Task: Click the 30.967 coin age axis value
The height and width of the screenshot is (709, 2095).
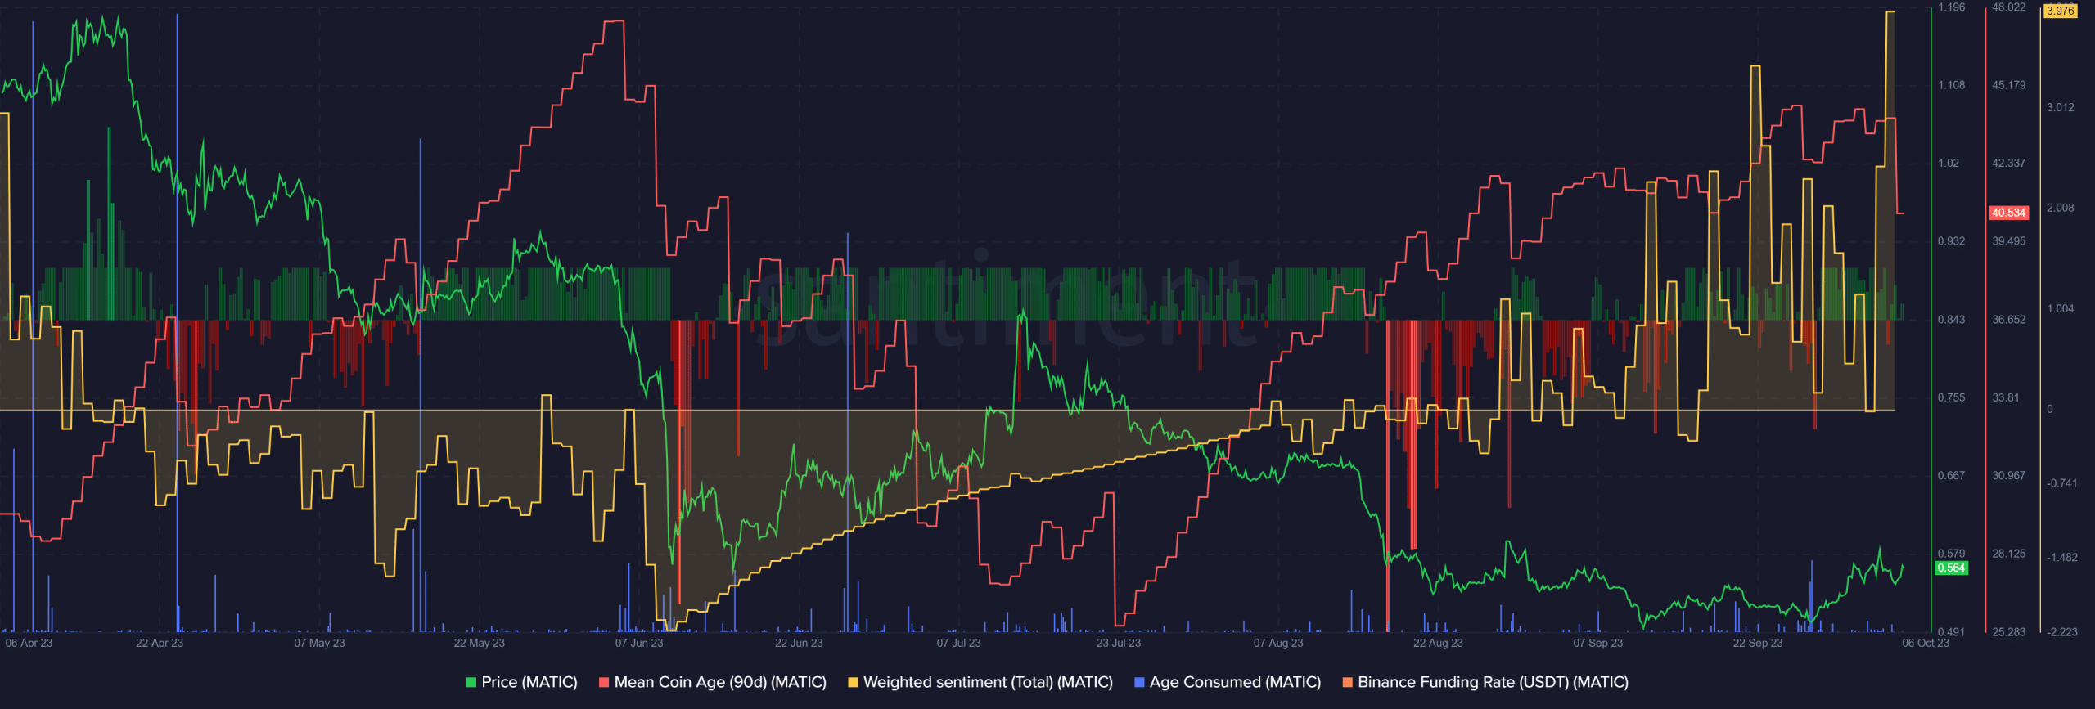Action: (x=2008, y=475)
